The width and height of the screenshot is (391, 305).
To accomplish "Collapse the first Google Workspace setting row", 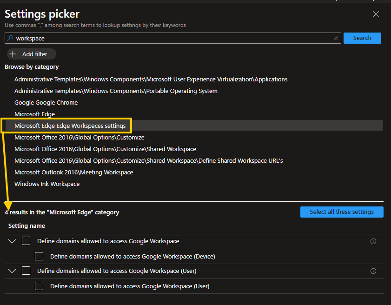I will (12, 241).
